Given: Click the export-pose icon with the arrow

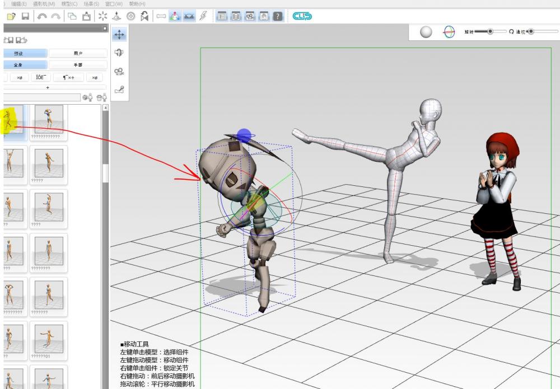Looking at the screenshot, I should click(x=21, y=40).
